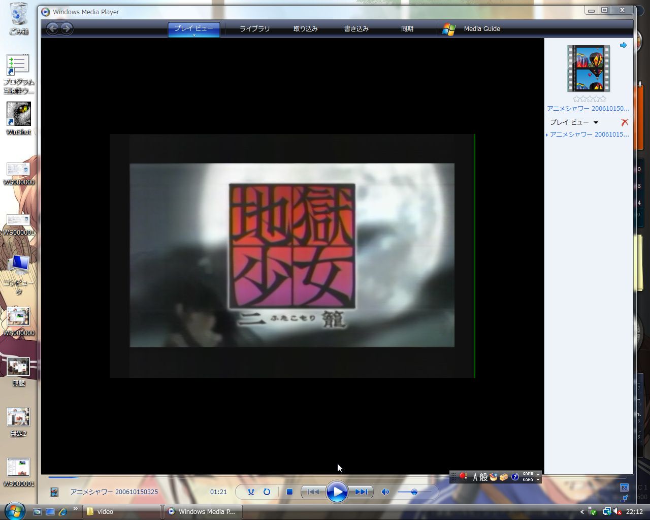
Task: Open the IME help icon
Action: pos(515,477)
